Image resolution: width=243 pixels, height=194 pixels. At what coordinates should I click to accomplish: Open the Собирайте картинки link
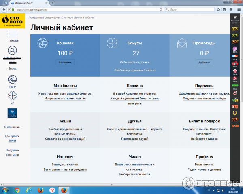134,63
